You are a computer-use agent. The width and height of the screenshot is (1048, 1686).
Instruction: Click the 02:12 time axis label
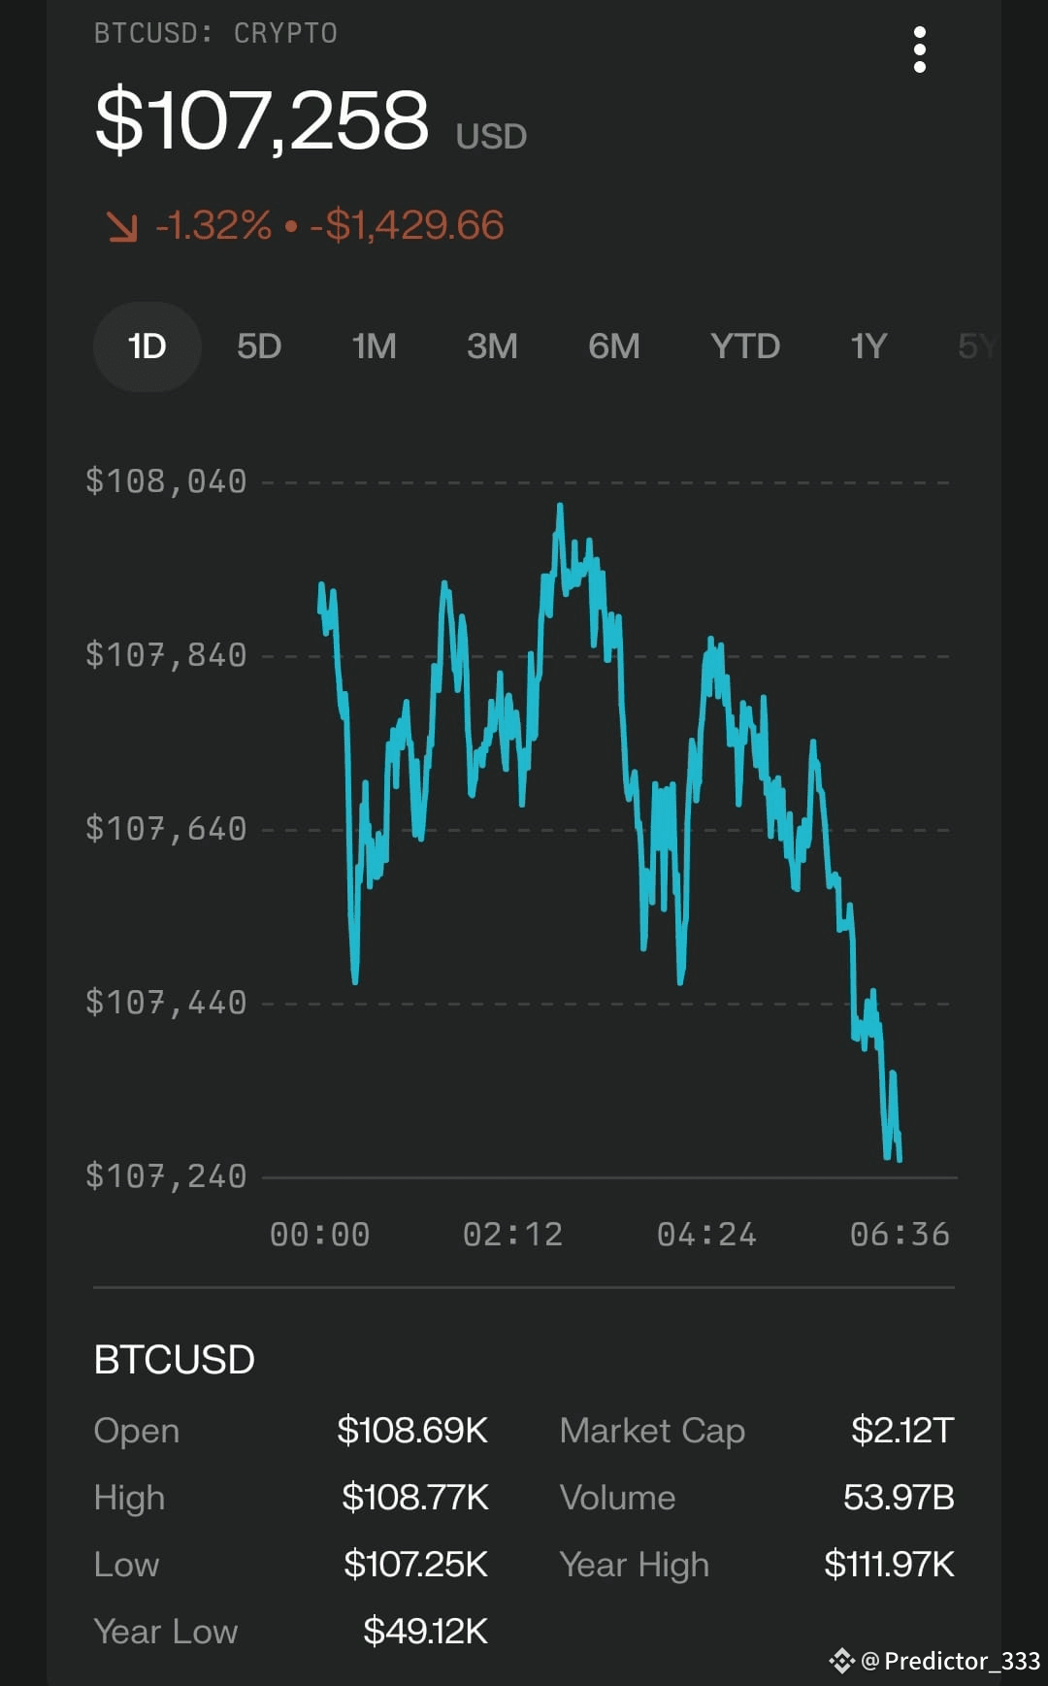coord(512,1235)
